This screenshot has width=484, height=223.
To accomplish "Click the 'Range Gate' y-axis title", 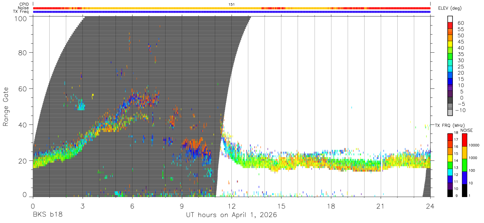I will click(6, 106).
